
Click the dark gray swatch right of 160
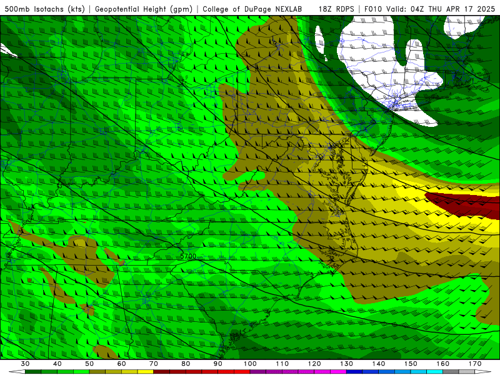click(451, 372)
